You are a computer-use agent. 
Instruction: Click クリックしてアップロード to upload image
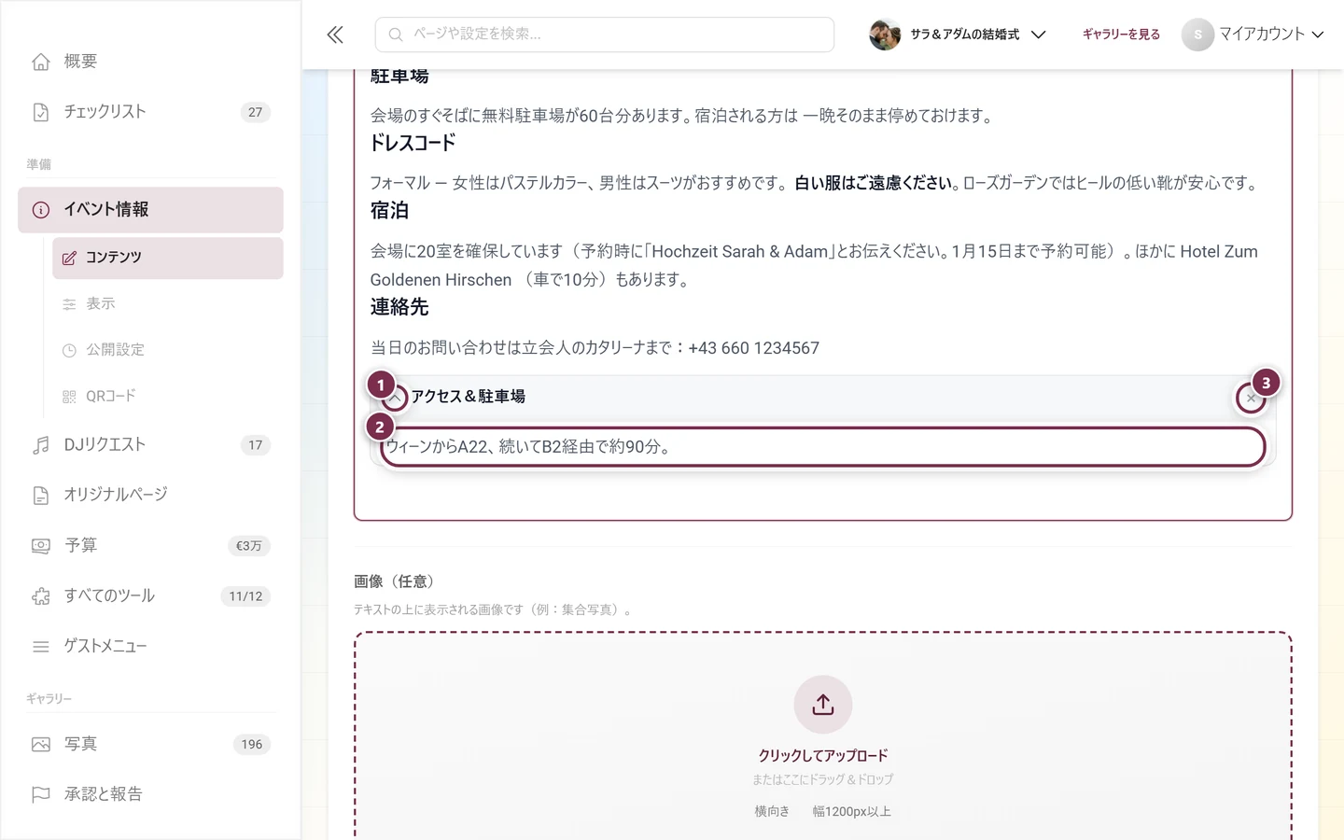tap(823, 755)
